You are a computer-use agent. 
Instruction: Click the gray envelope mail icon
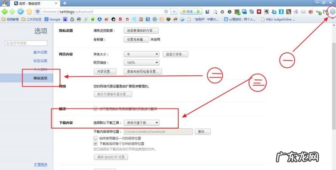point(303,12)
